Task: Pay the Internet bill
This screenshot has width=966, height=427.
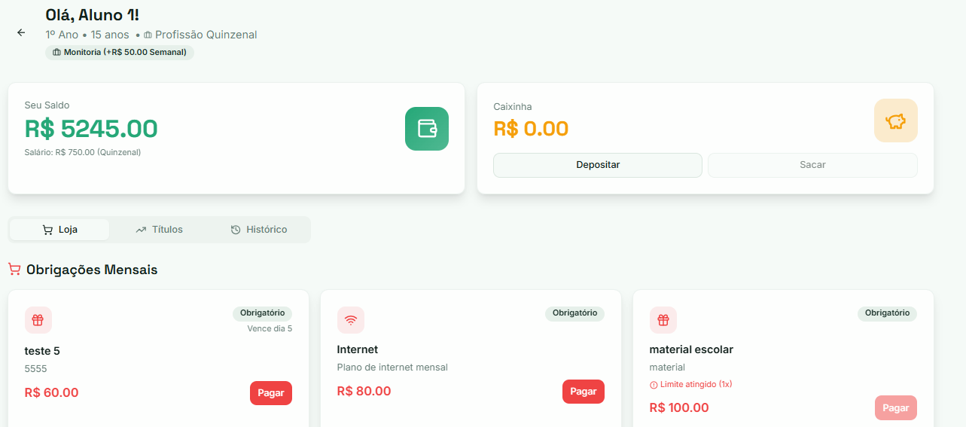Action: click(x=583, y=392)
